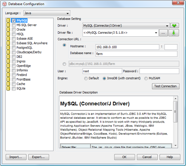Click the User input field
The image size is (186, 166).
[102, 71]
